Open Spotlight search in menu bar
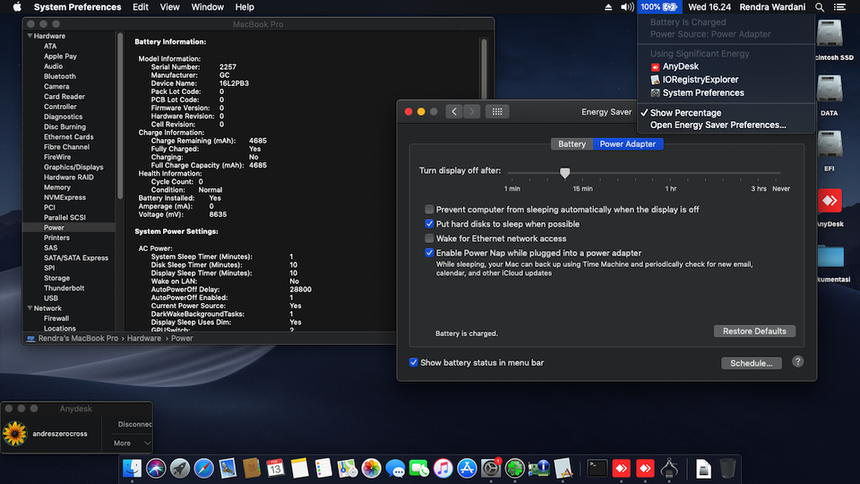The height and width of the screenshot is (484, 860). tap(820, 7)
